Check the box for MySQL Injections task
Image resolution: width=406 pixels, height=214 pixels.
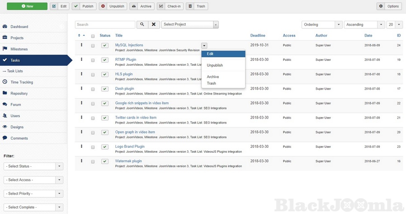pos(93,46)
